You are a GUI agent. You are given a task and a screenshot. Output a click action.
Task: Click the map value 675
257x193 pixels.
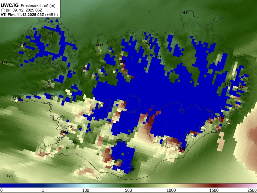(x=4, y=63)
